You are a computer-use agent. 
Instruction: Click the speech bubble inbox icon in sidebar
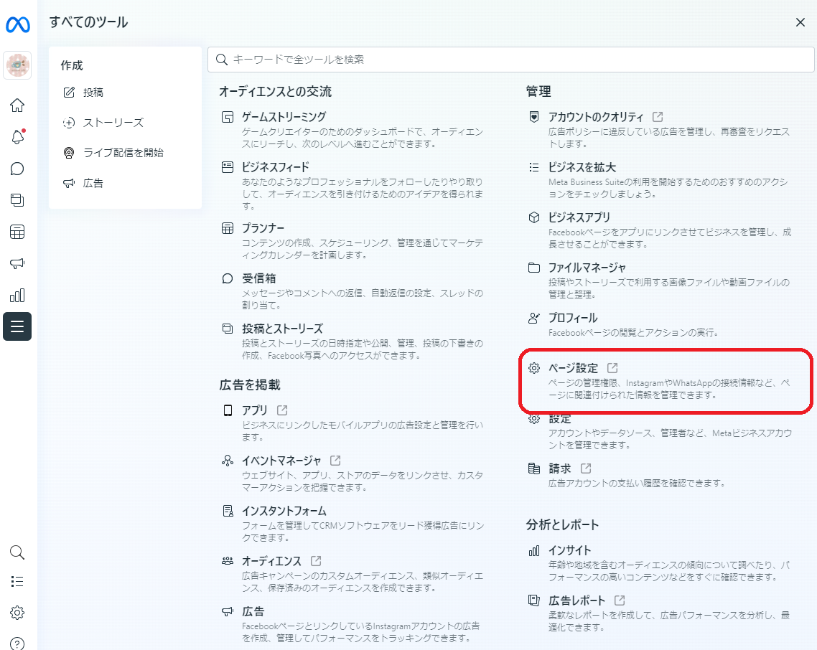click(x=17, y=169)
